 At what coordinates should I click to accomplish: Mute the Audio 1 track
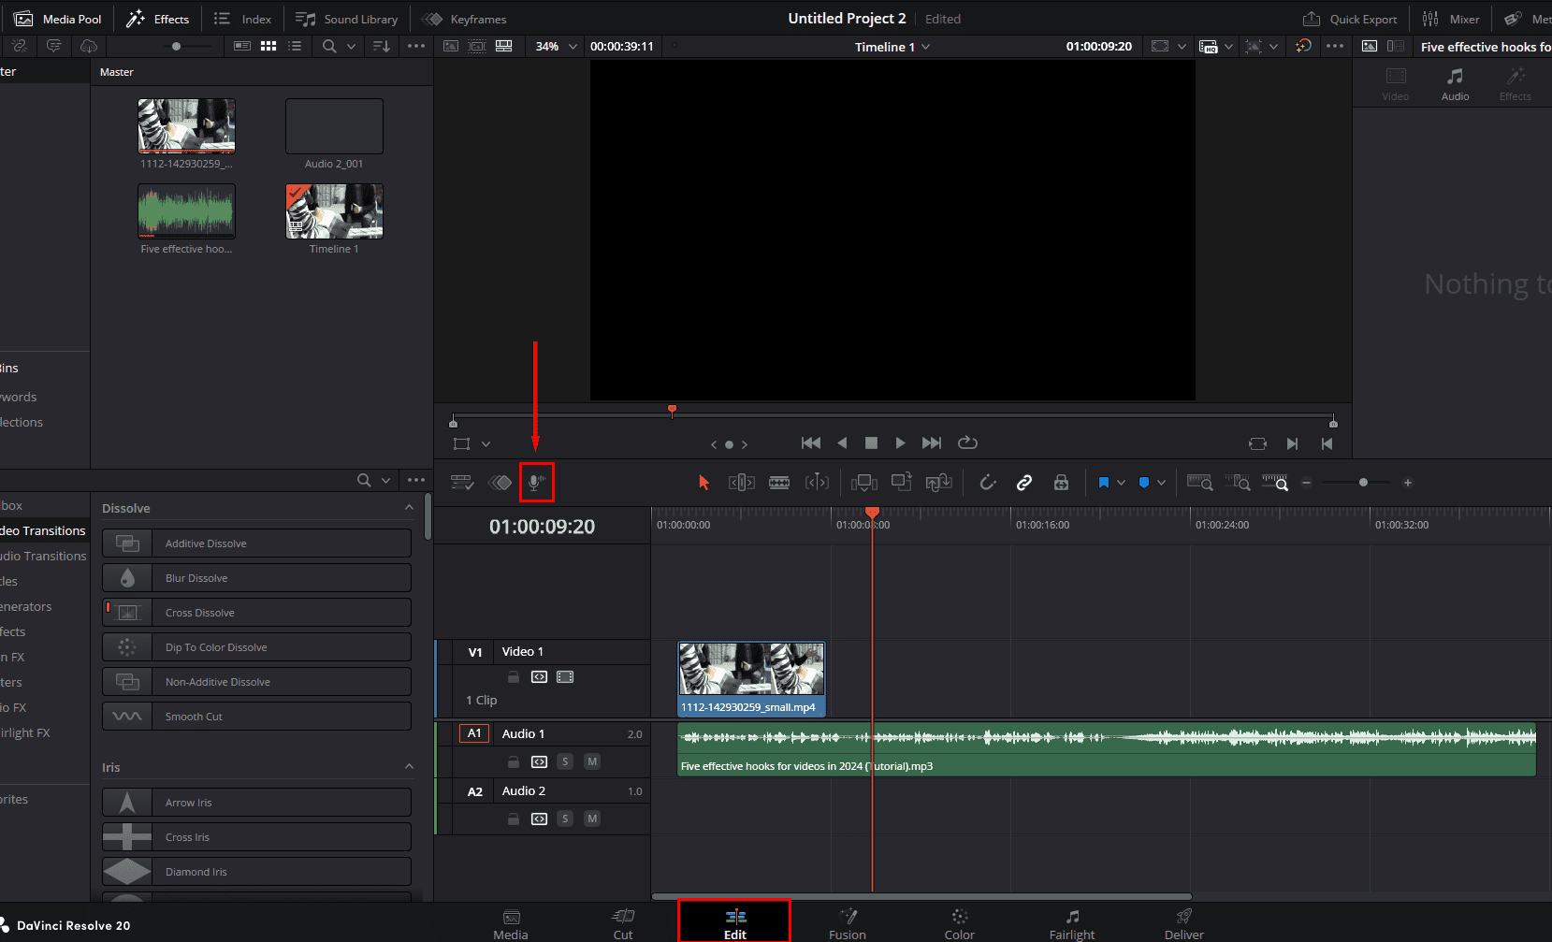pos(591,761)
